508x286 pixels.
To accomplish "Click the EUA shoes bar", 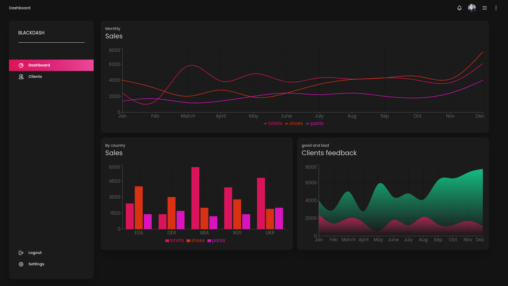I will click(x=139, y=208).
